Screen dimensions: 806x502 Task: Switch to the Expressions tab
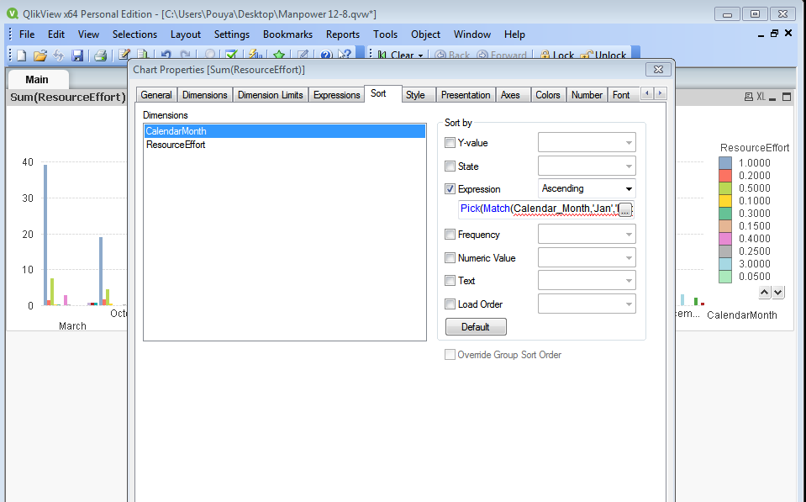point(337,95)
